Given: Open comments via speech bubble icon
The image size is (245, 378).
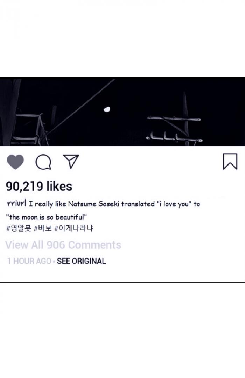Looking at the screenshot, I should pyautogui.click(x=43, y=162).
